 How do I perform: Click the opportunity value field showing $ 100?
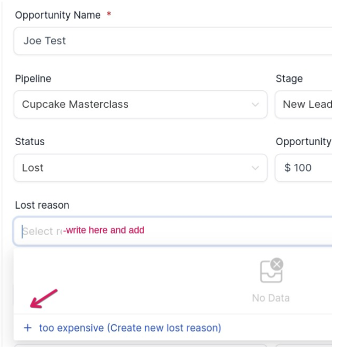coord(305,168)
